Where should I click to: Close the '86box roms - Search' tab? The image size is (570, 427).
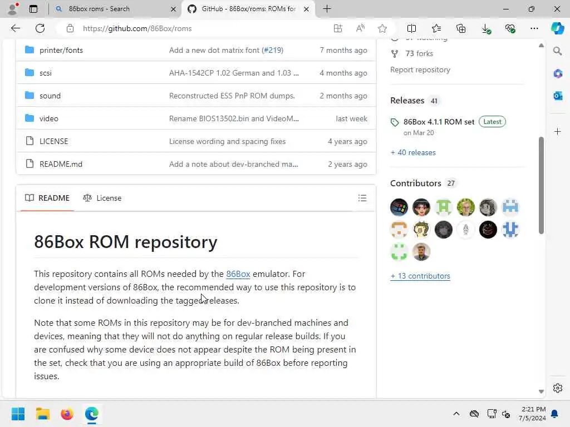[x=174, y=9]
